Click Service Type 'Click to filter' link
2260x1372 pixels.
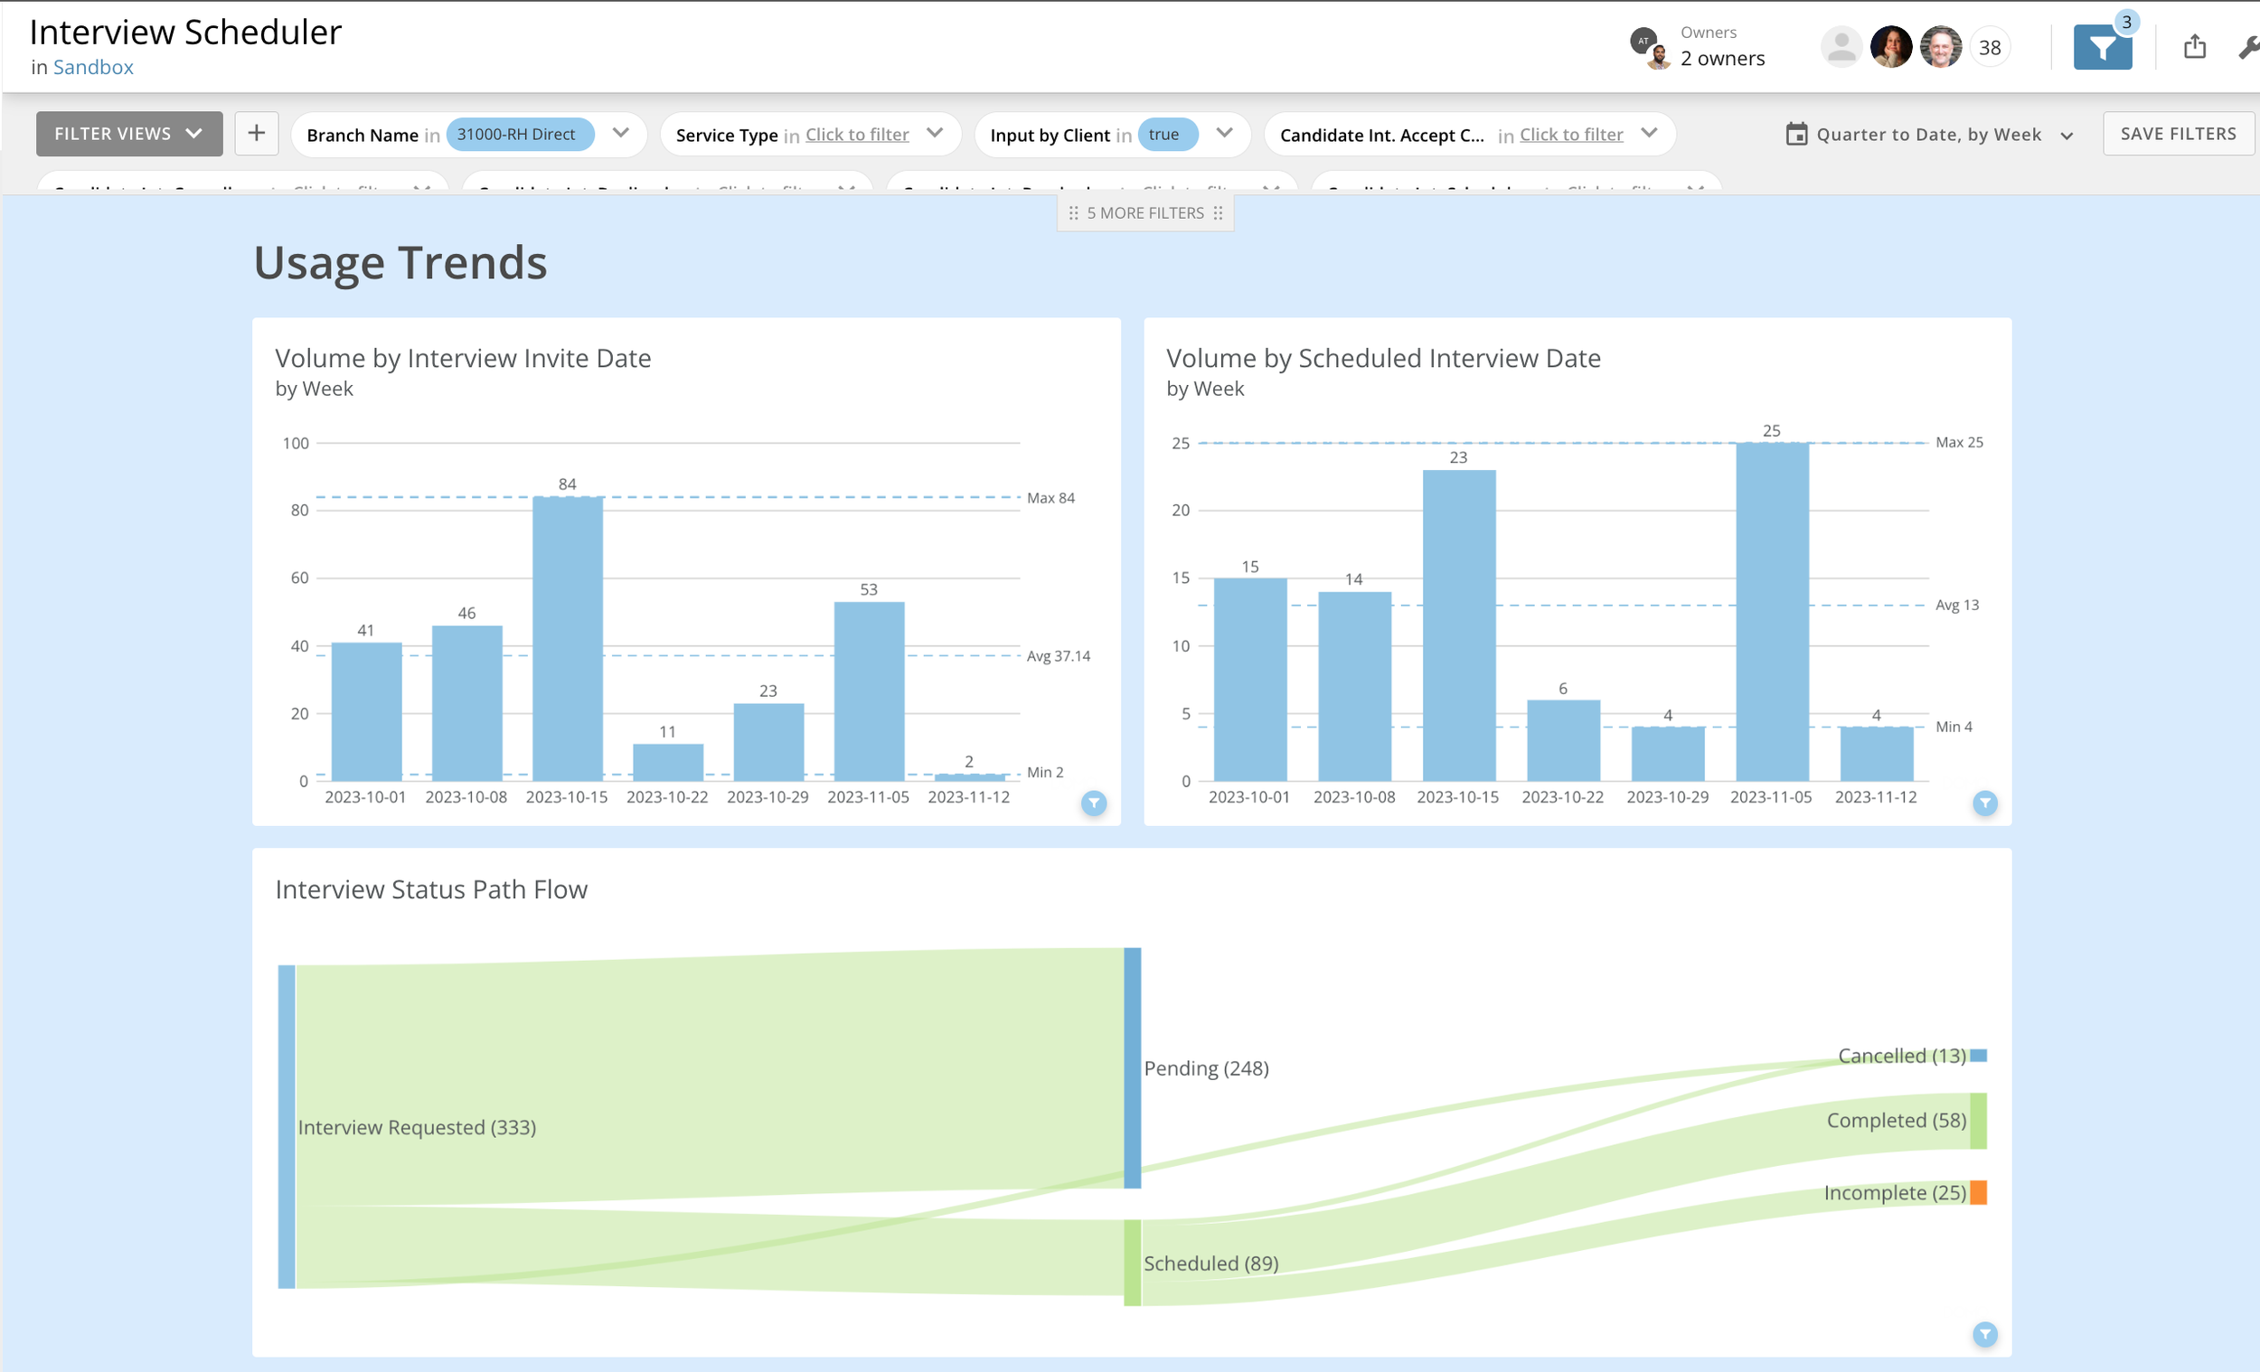tap(857, 135)
